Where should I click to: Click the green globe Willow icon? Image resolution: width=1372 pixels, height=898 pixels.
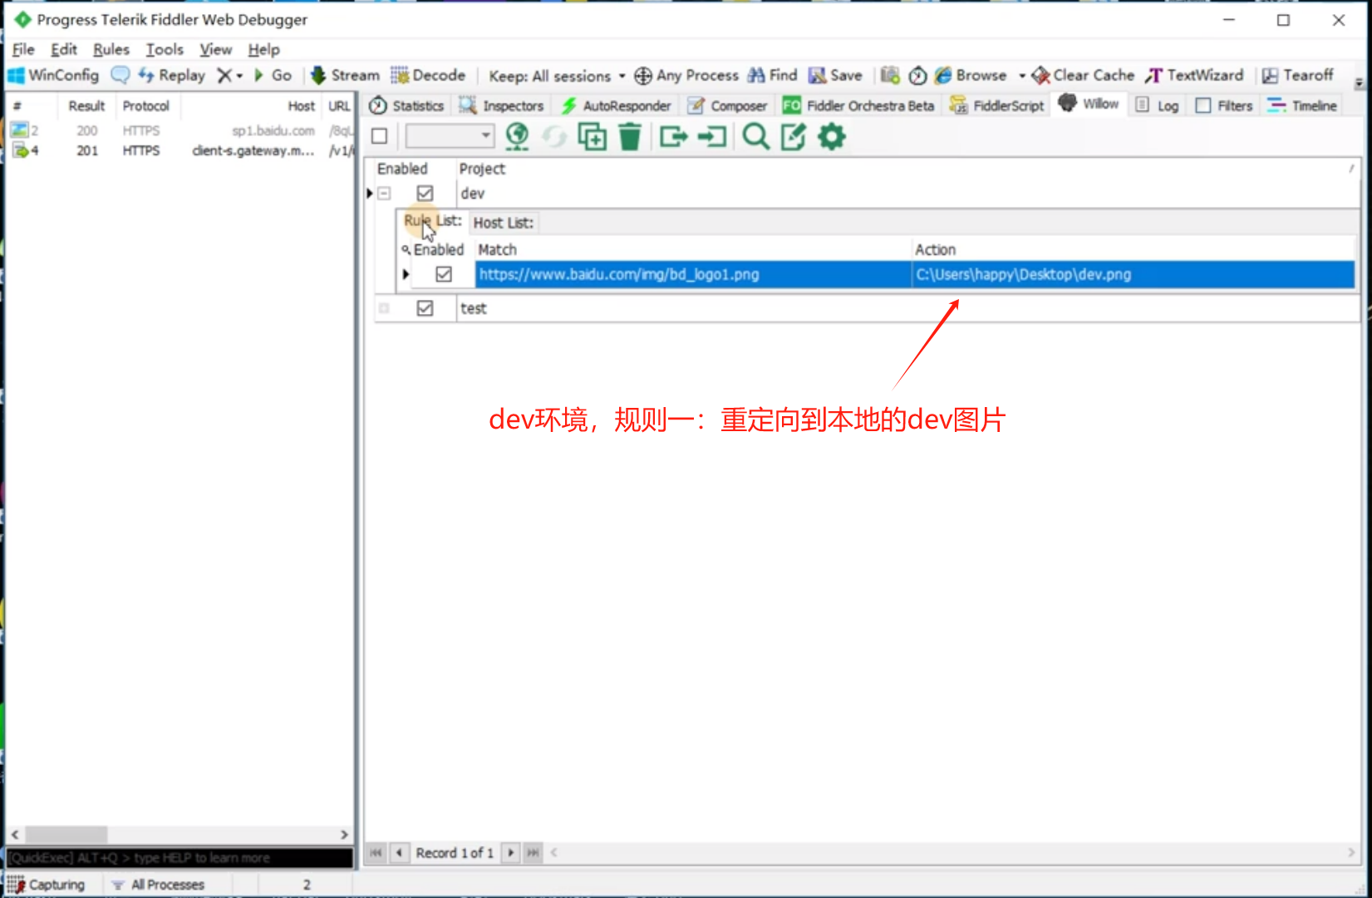[x=517, y=136]
